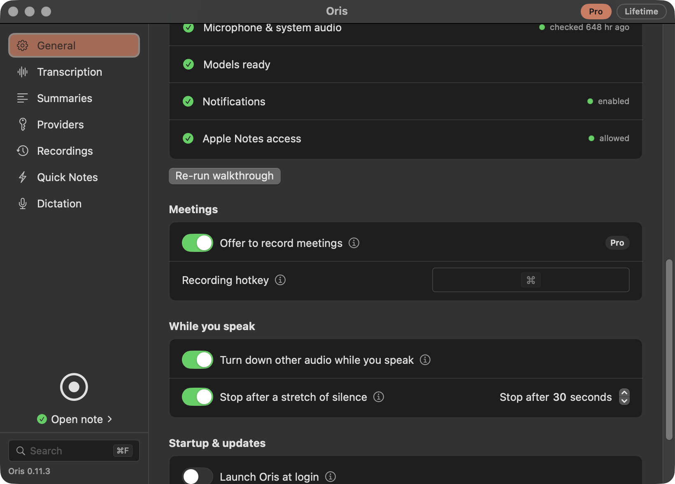Click the Models ready green check icon

[189, 64]
